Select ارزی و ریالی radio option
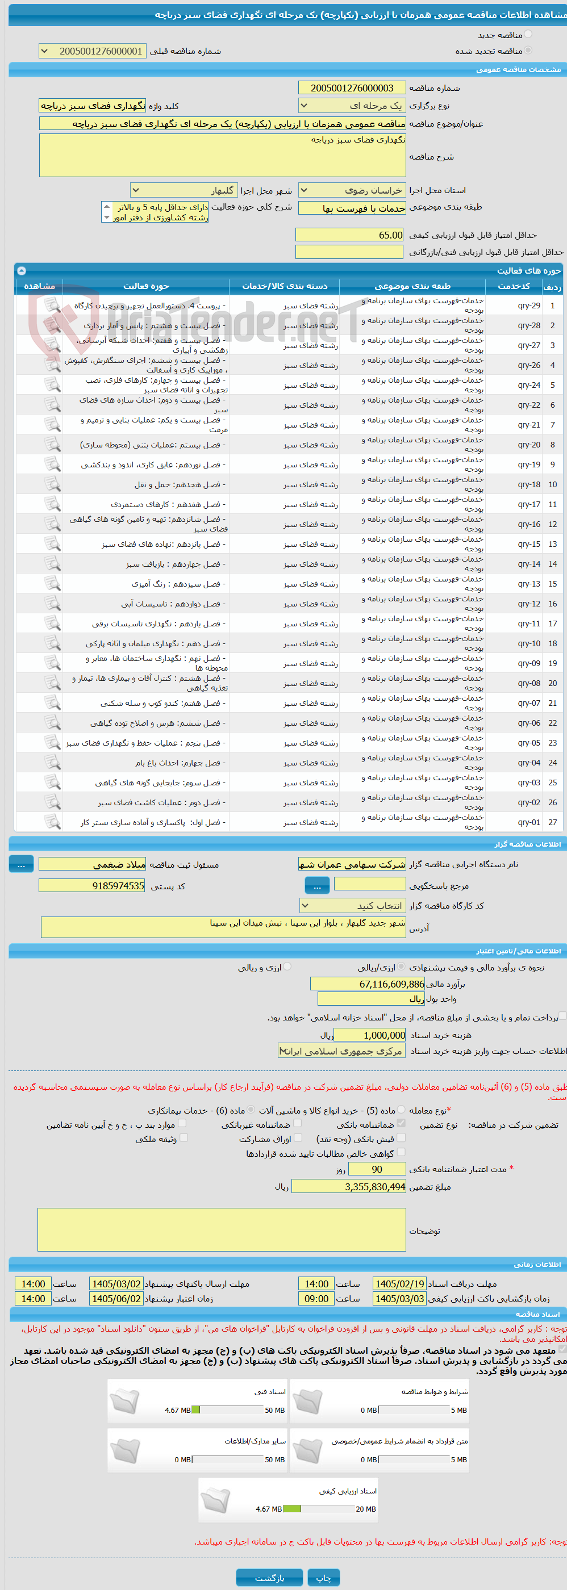The width and height of the screenshot is (567, 1590). [x=287, y=966]
